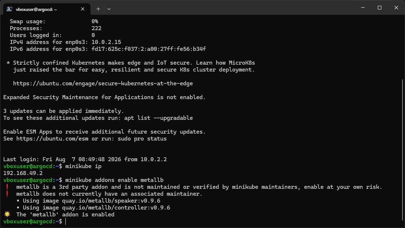Click the ubuntu.com/esm link
The height and width of the screenshot is (228, 405).
tap(52, 139)
